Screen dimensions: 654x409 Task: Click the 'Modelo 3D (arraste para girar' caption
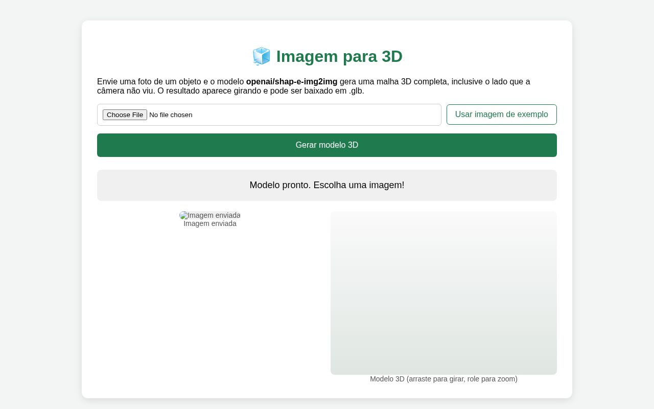[x=443, y=379]
